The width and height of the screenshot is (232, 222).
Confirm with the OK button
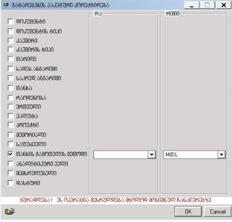pyautogui.click(x=188, y=212)
